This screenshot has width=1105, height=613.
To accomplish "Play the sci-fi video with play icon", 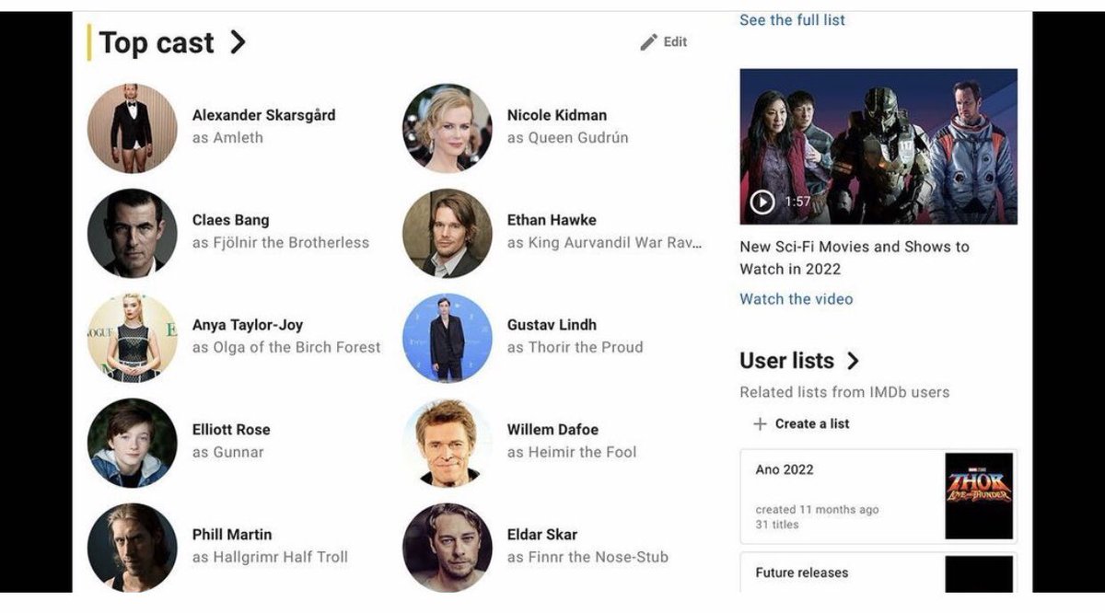I will coord(762,202).
